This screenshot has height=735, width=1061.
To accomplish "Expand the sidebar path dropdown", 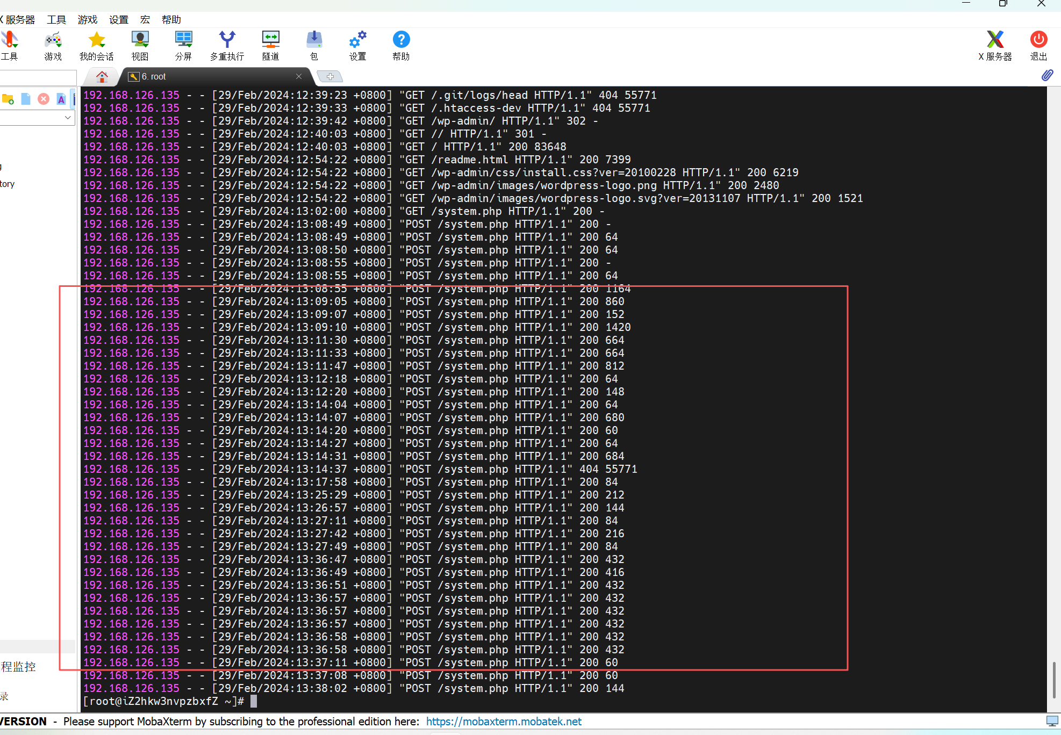I will click(x=68, y=117).
